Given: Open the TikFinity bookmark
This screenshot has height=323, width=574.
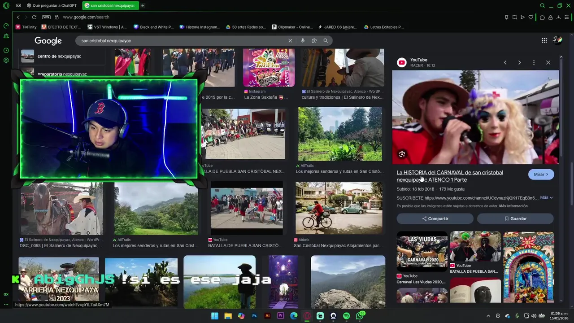Looking at the screenshot, I should [26, 27].
